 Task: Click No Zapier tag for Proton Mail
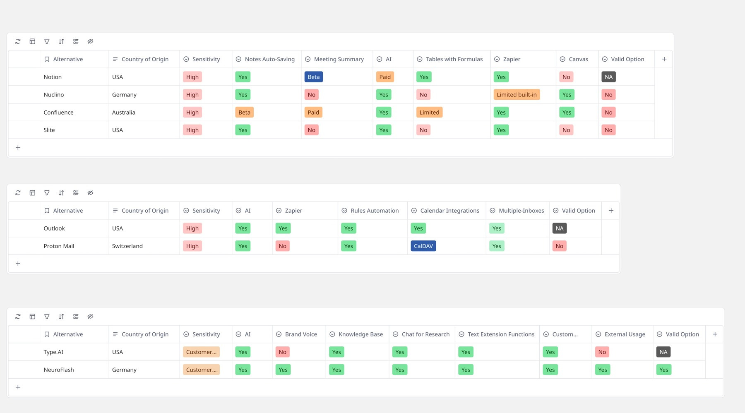[282, 246]
